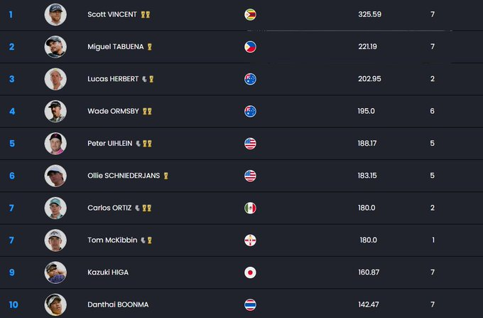Click the Northern Ireland flag for Tom McKibbin

tap(250, 240)
